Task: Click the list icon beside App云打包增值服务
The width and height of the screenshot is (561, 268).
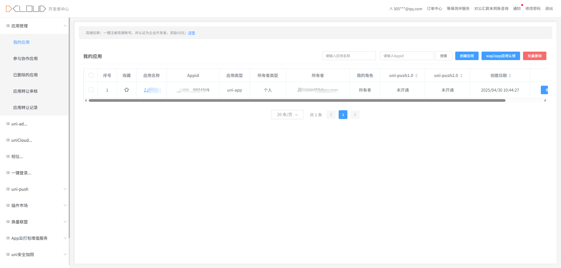Action: pos(8,238)
